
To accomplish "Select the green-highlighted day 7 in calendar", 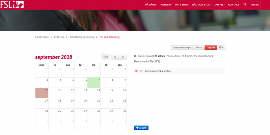I will 94,83.
